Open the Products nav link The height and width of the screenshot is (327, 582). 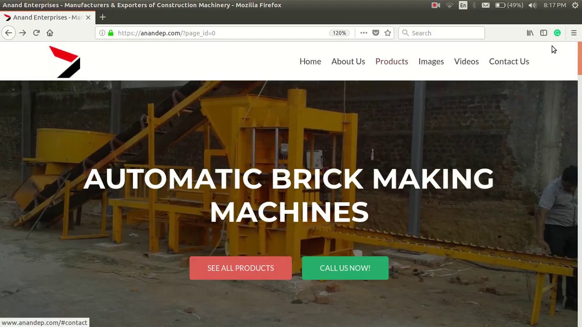(392, 61)
